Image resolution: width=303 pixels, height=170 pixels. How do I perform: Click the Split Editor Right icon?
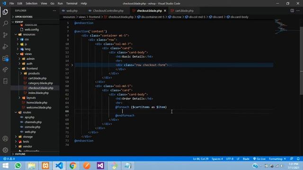(x=292, y=10)
